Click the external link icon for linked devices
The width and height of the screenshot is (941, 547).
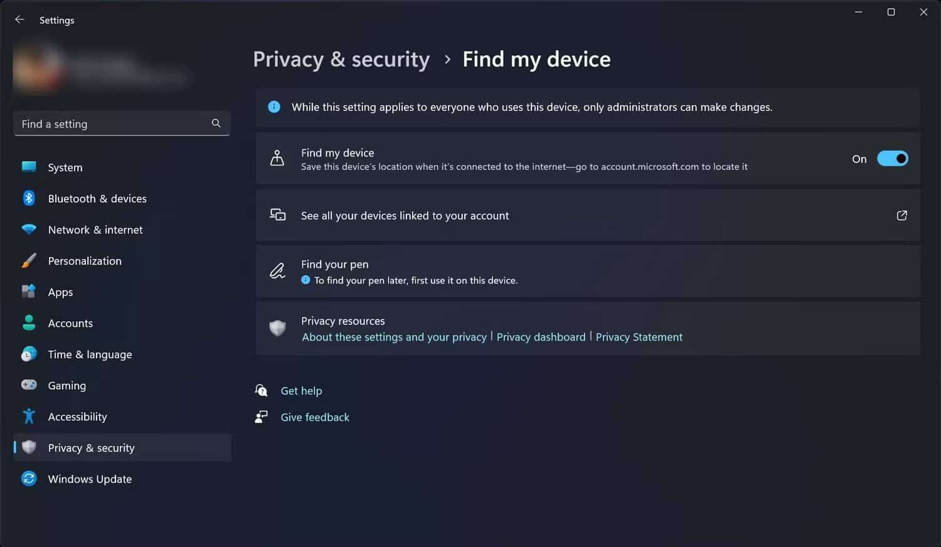coord(901,215)
